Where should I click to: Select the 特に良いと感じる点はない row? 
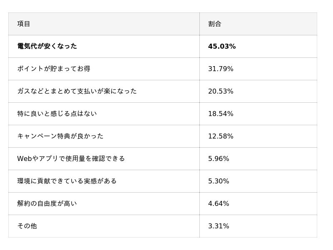click(57, 114)
